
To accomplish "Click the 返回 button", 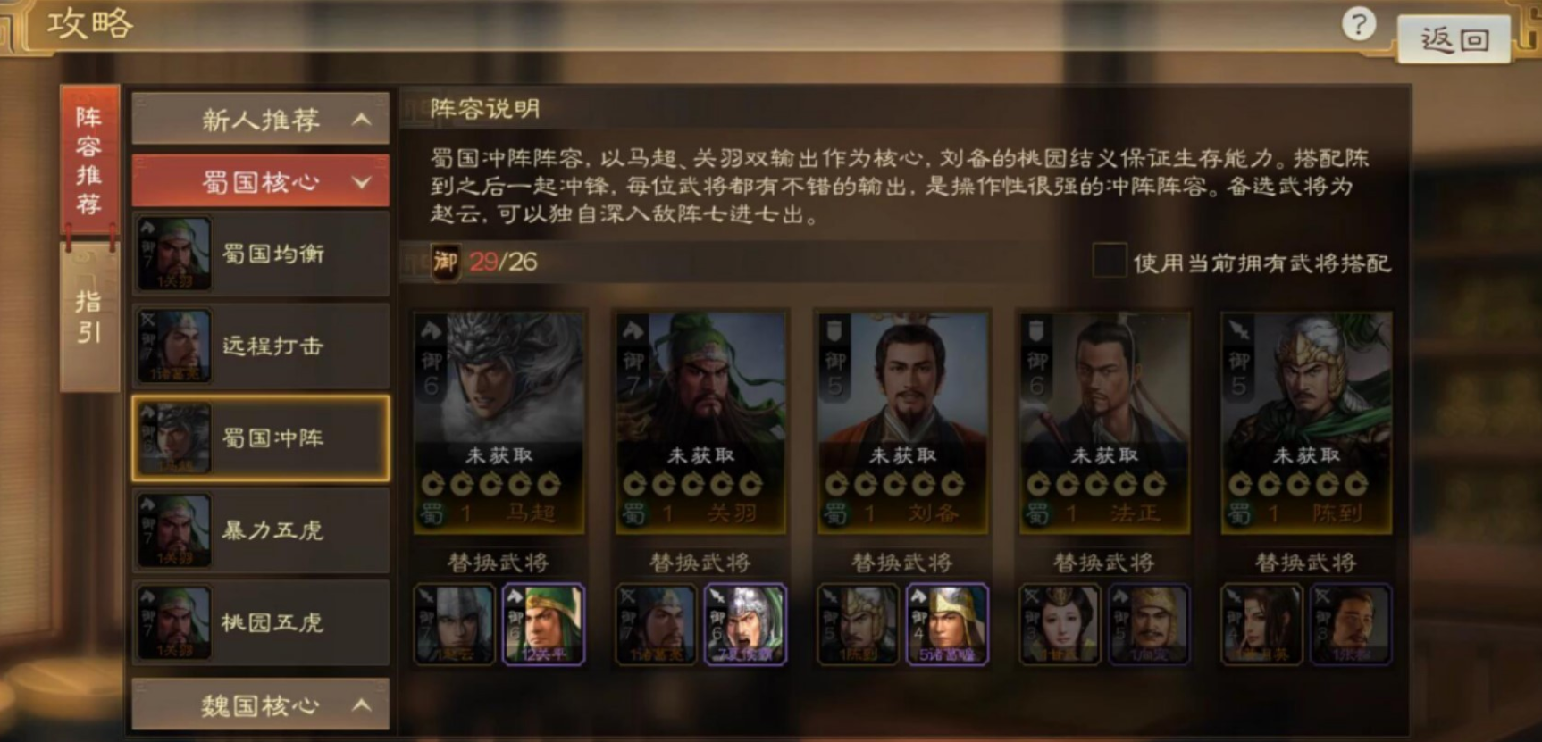I will click(1454, 39).
